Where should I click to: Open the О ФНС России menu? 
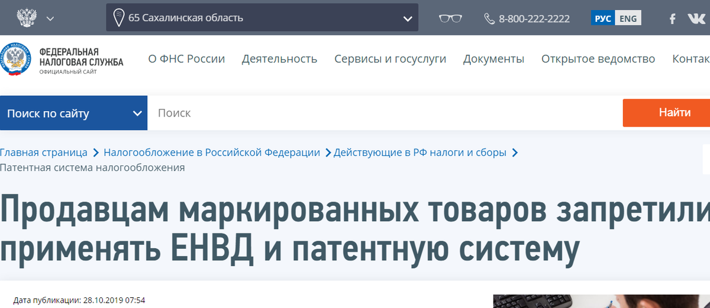[x=186, y=59]
